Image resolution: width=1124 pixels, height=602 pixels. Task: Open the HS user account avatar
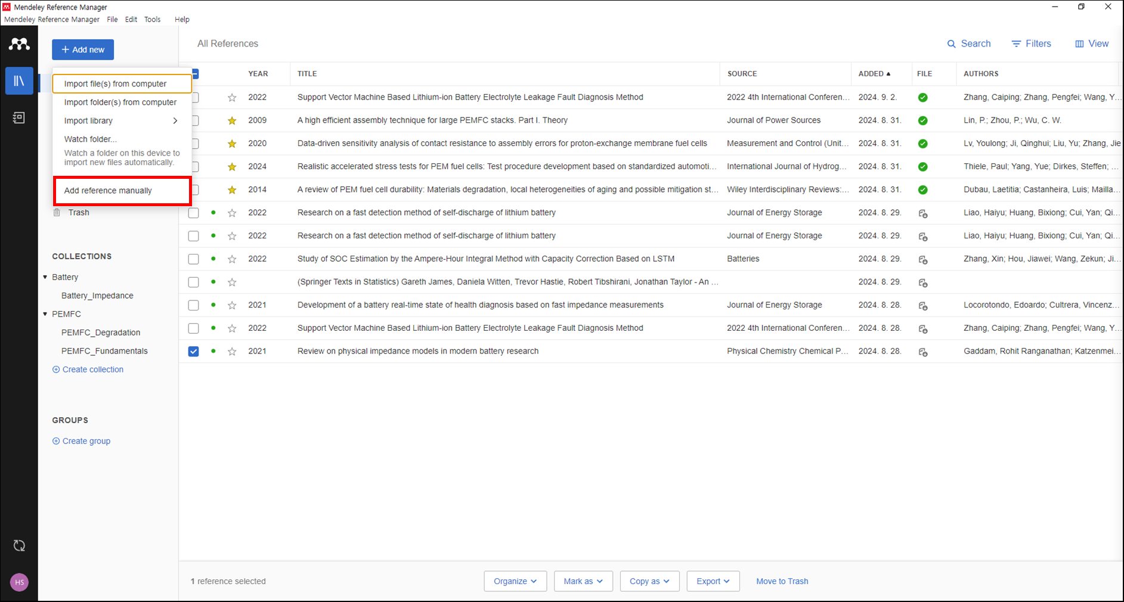tap(19, 582)
